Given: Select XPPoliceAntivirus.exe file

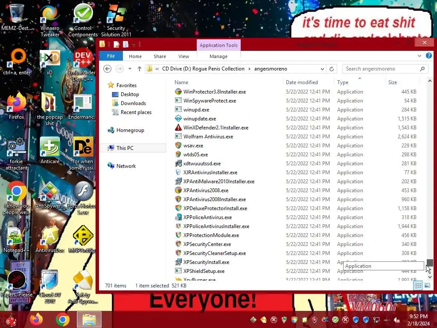Looking at the screenshot, I should (x=207, y=217).
